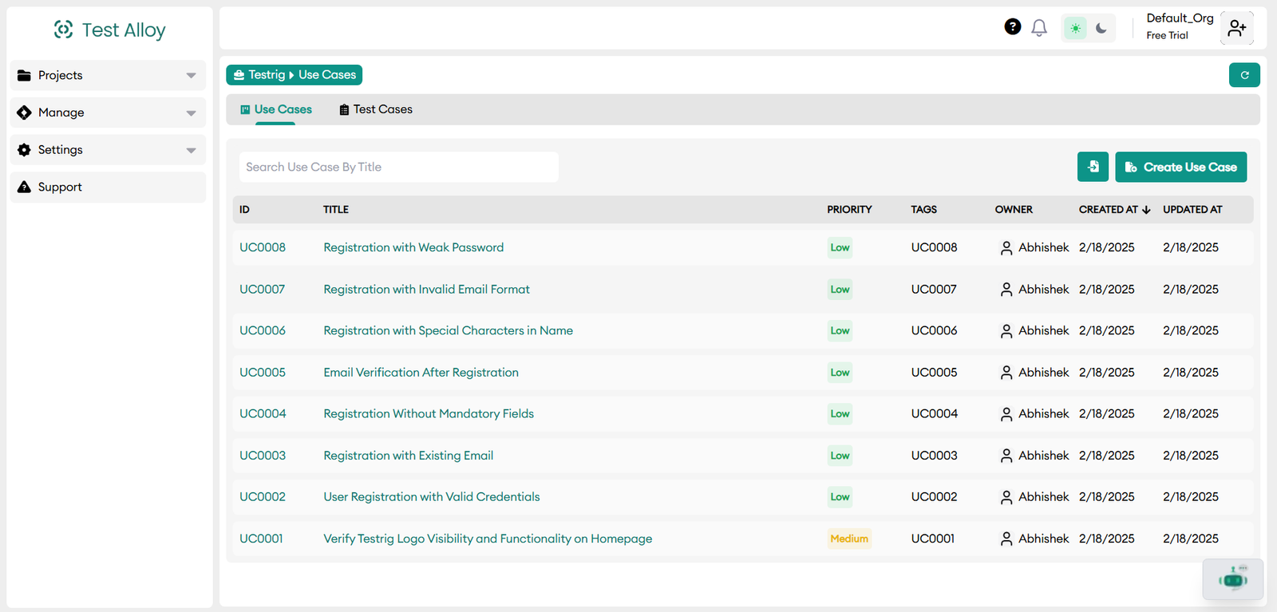Click the Settings gear icon
The width and height of the screenshot is (1277, 612).
[x=24, y=150]
